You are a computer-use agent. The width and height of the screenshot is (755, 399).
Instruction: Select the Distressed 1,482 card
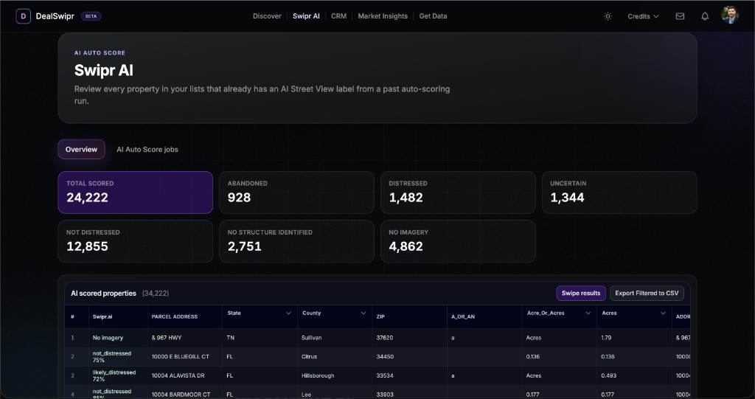(458, 192)
